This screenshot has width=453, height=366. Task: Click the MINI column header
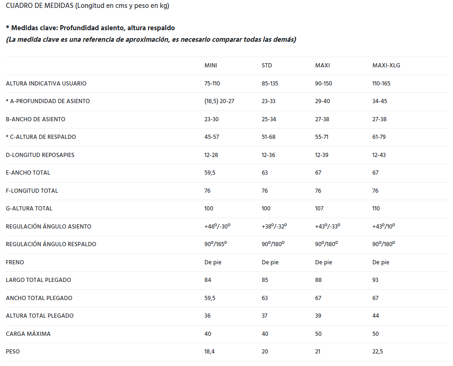(x=211, y=65)
